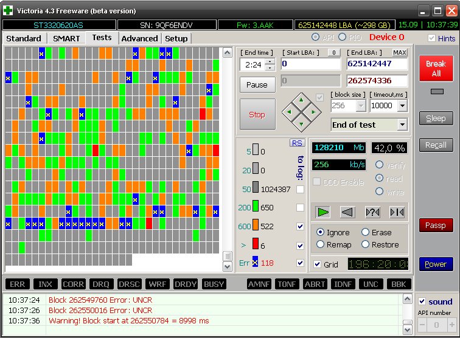
Task: Click the Recall button
Action: (x=436, y=145)
